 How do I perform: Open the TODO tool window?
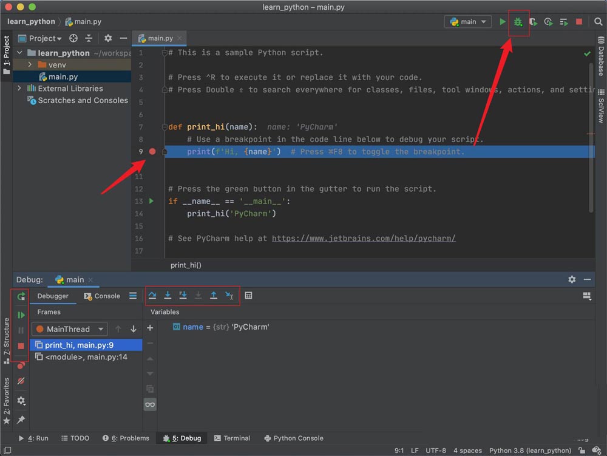click(75, 438)
